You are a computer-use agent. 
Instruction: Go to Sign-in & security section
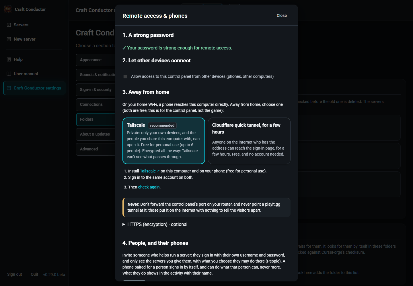(x=95, y=90)
